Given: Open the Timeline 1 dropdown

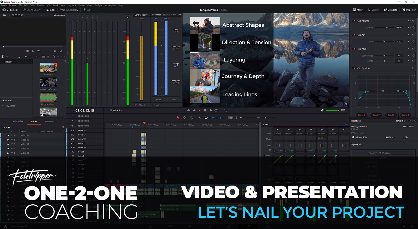Looking at the screenshot, I should click(x=116, y=110).
